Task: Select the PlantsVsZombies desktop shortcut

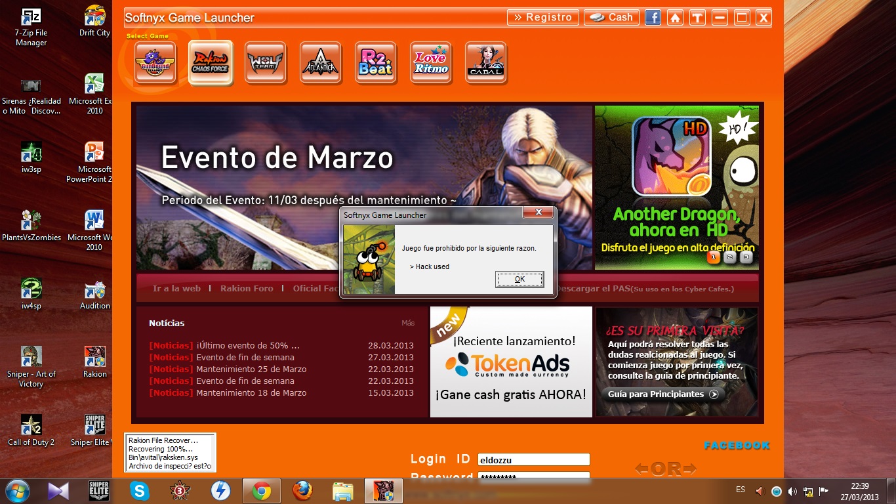Action: [31, 226]
